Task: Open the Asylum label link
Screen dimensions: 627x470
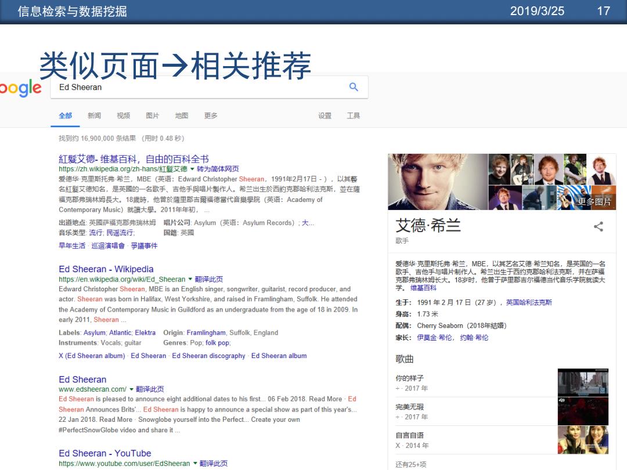Action: (x=95, y=332)
